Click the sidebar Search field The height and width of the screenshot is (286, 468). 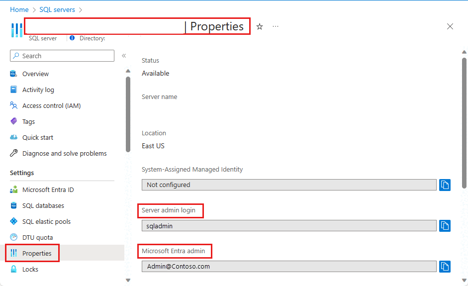coord(62,56)
